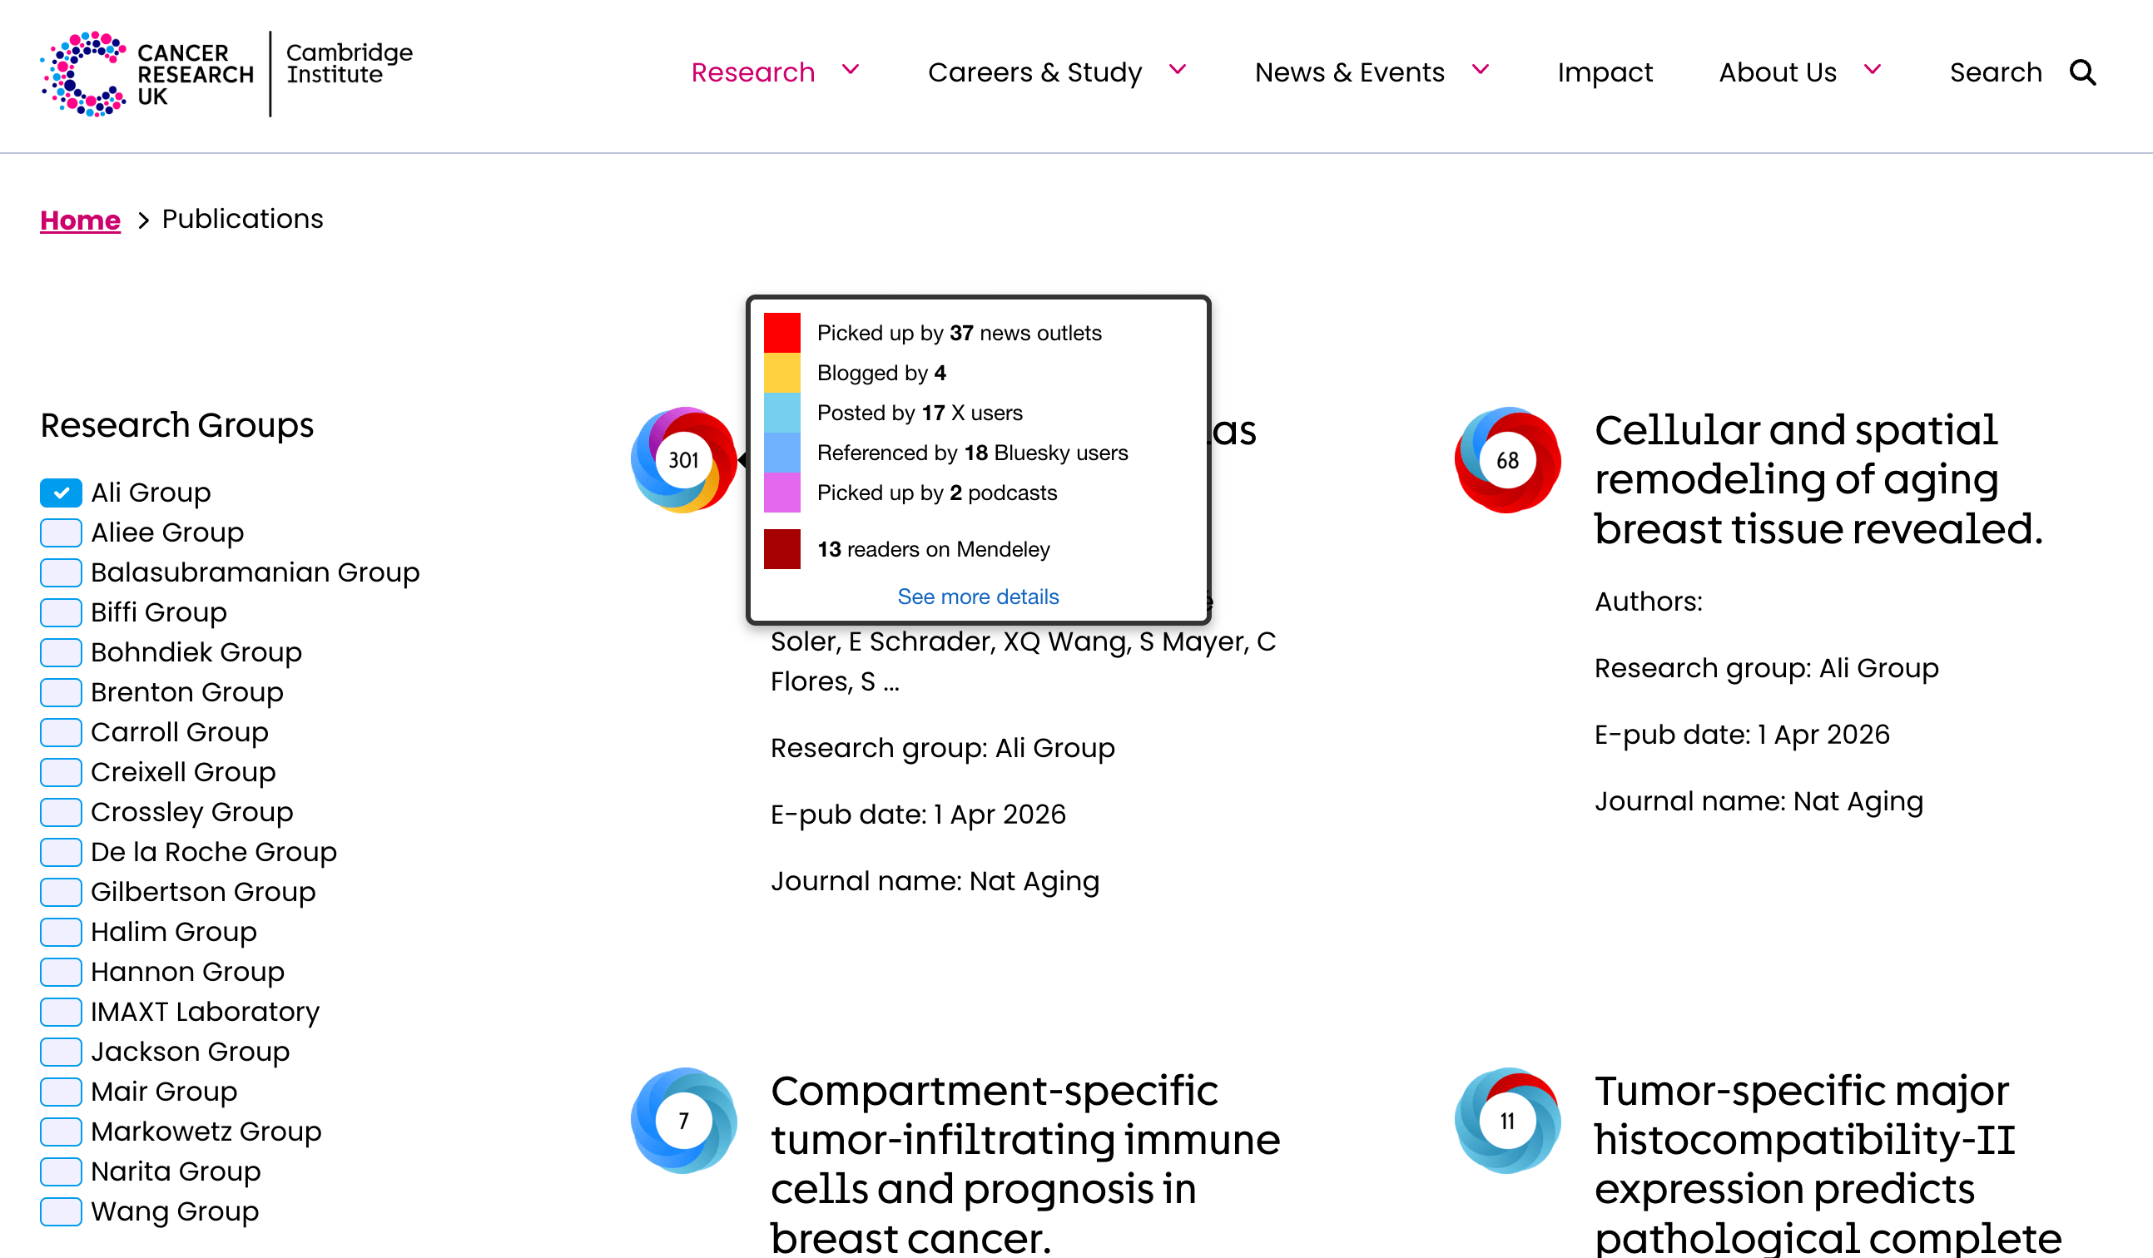Check the Crossley Group checkbox
The height and width of the screenshot is (1258, 2153).
[61, 811]
